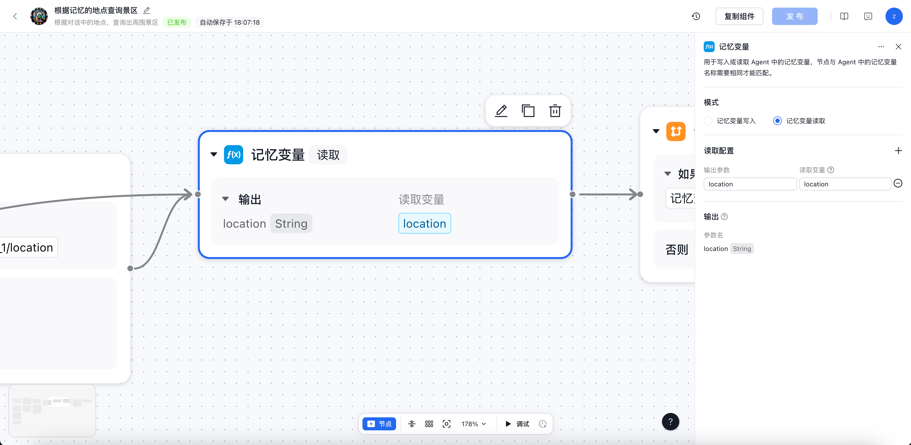The height and width of the screenshot is (445, 911).
Task: Close the 记忆变量 side panel
Action: pos(898,47)
